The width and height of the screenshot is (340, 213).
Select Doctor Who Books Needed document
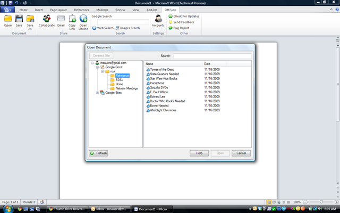[x=167, y=101]
